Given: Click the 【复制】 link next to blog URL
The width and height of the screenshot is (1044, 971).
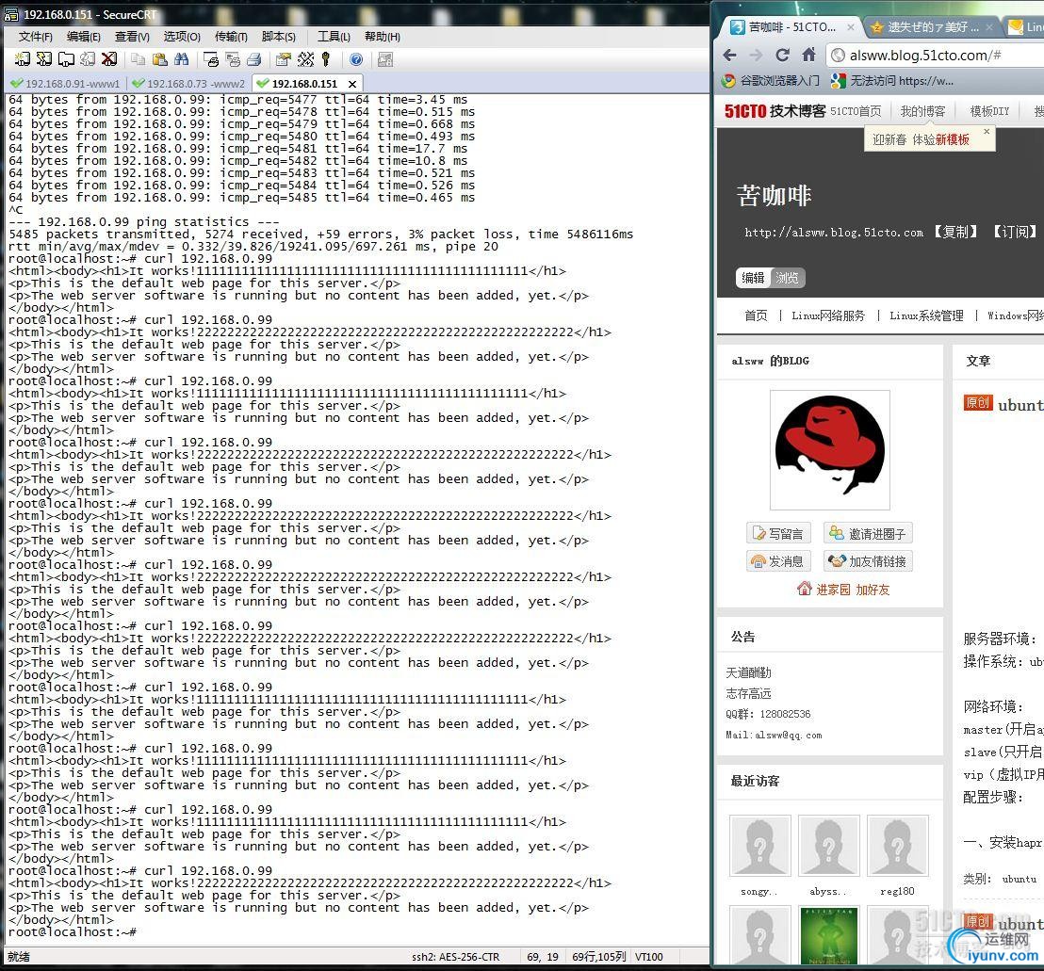Looking at the screenshot, I should click(x=955, y=232).
